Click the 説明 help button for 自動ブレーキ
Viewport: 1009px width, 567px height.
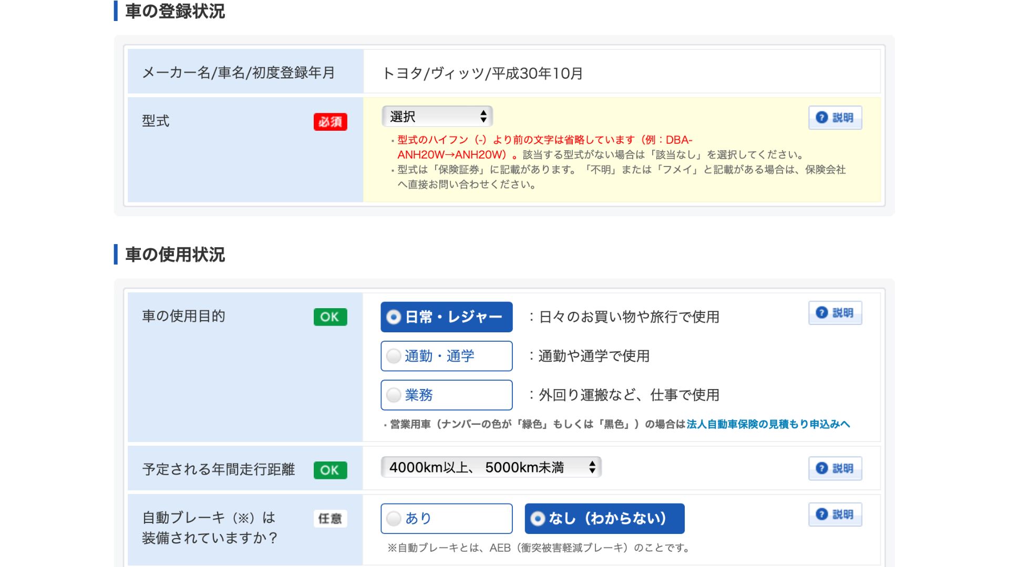click(835, 514)
